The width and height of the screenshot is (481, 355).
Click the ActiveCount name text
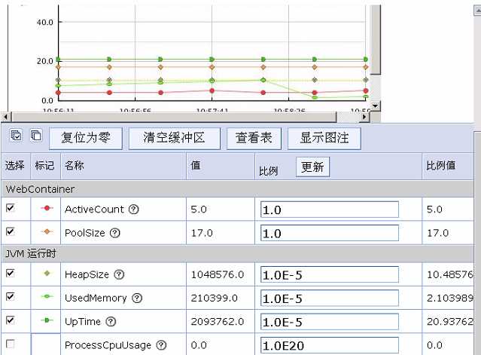[94, 210]
